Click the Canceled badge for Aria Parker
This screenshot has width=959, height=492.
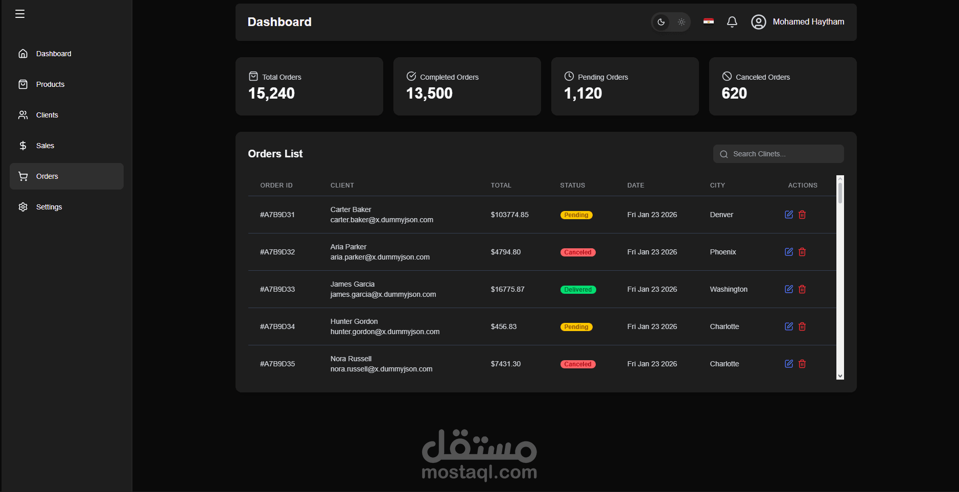tap(578, 252)
